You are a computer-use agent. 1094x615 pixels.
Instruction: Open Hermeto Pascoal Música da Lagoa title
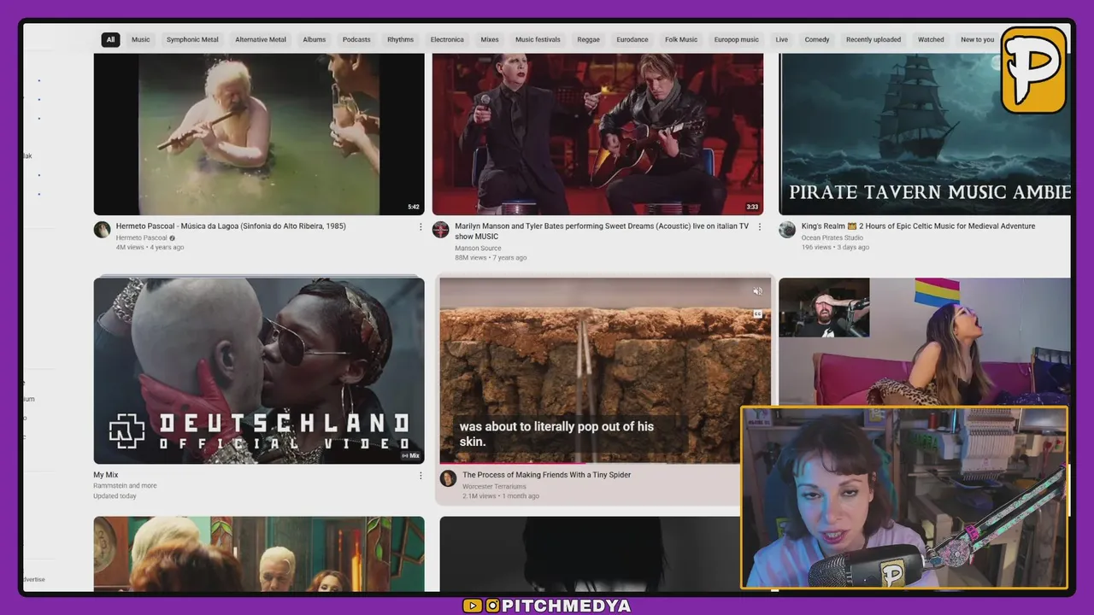click(231, 226)
